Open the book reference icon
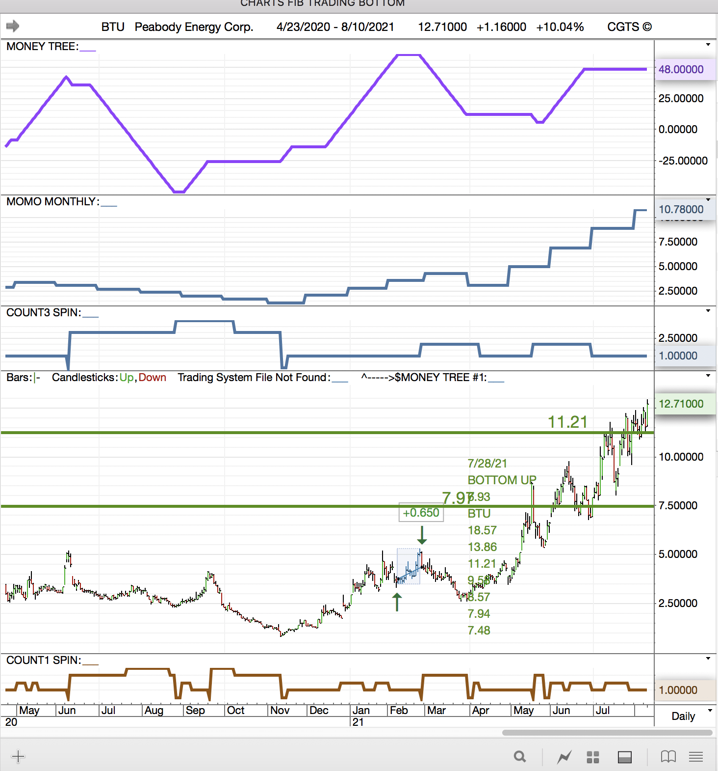The image size is (718, 771). [668, 757]
